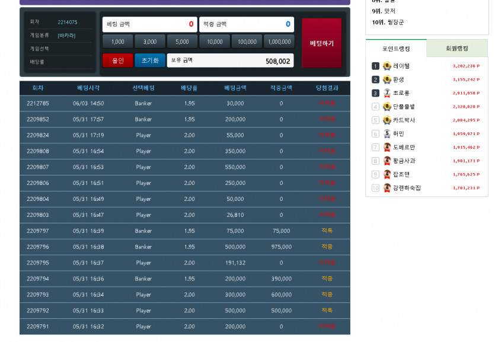Image resolution: width=495 pixels, height=342 pixels.
Task: Click the rank 2 number badge for 환생
Action: pos(375,80)
